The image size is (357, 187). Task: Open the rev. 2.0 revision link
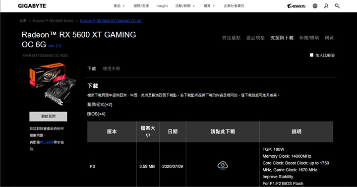point(55,46)
